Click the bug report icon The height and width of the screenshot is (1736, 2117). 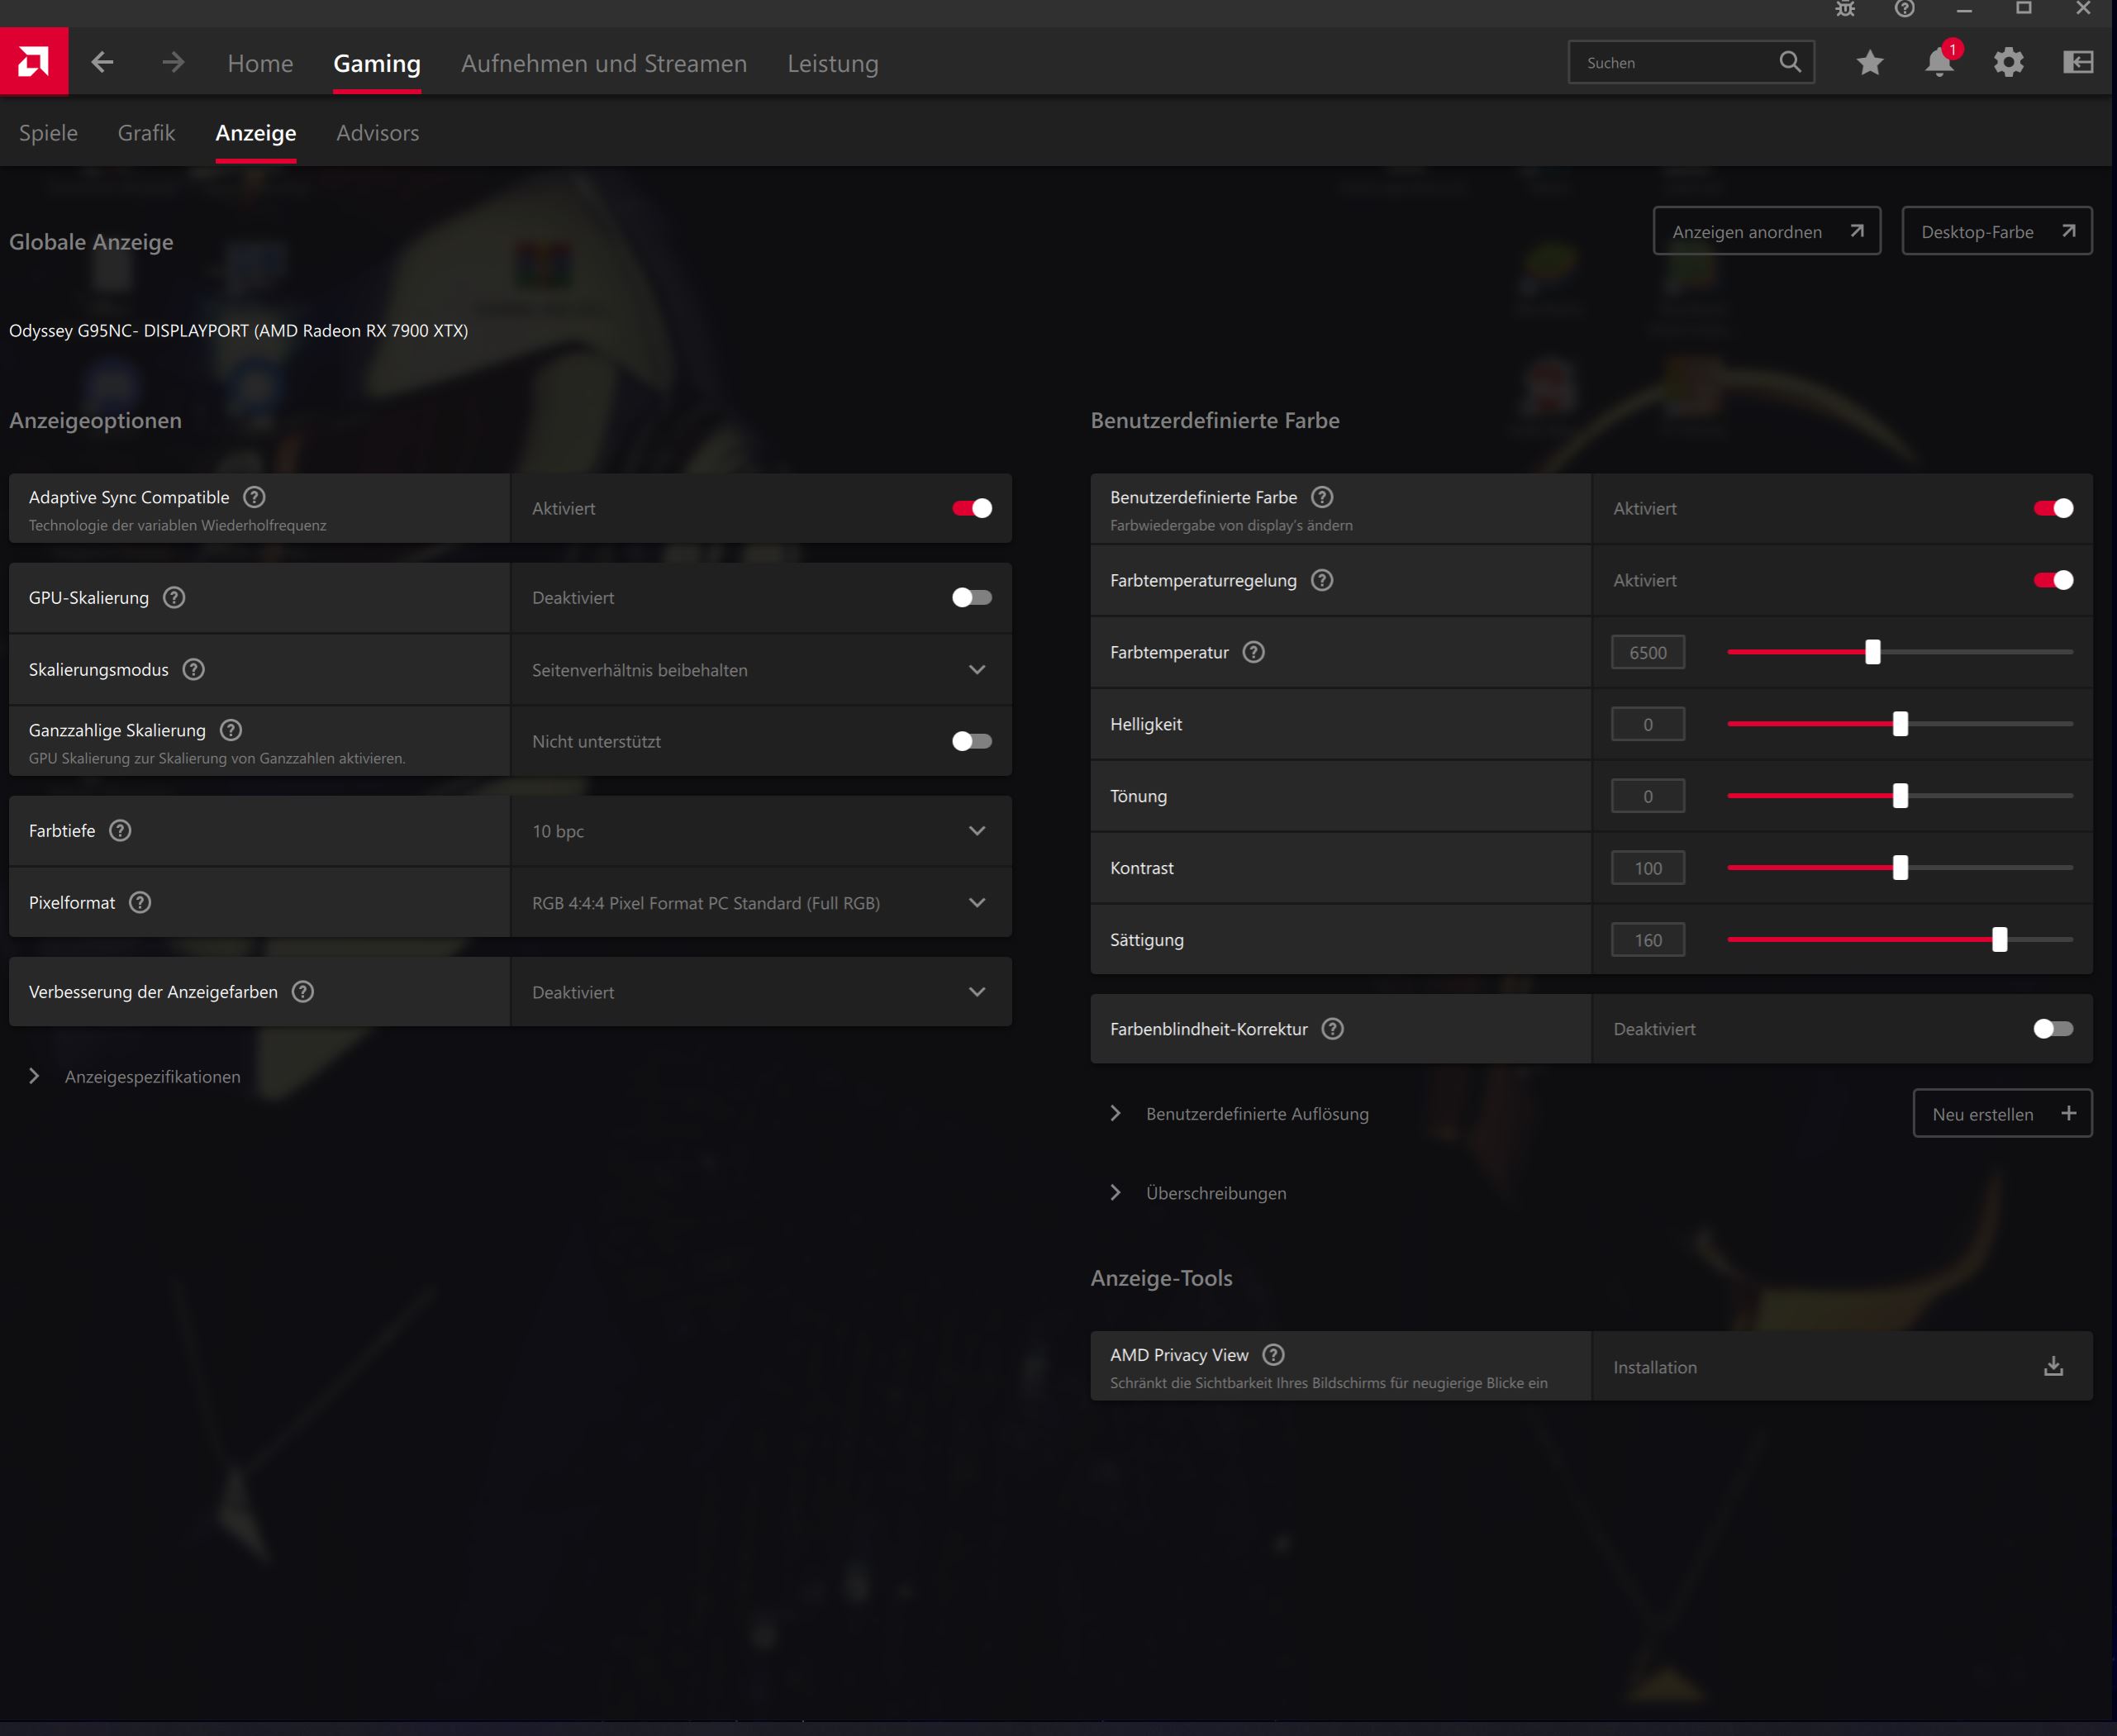tap(1845, 9)
